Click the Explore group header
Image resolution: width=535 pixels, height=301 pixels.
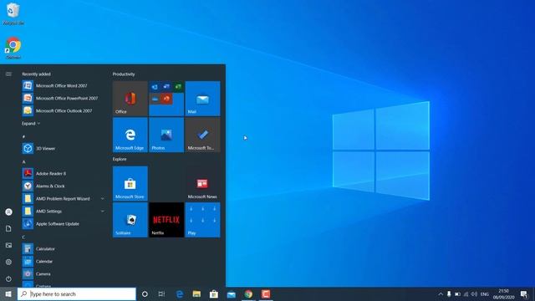[120, 159]
